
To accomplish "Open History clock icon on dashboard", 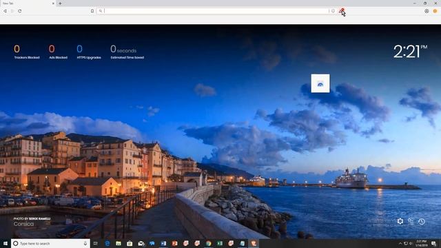I will pos(421,221).
